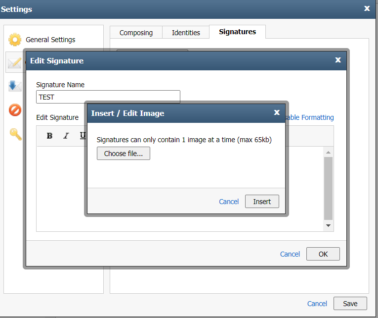This screenshot has height=318, width=378.
Task: Select the incoming mail blue arrow icon
Action: tap(15, 86)
